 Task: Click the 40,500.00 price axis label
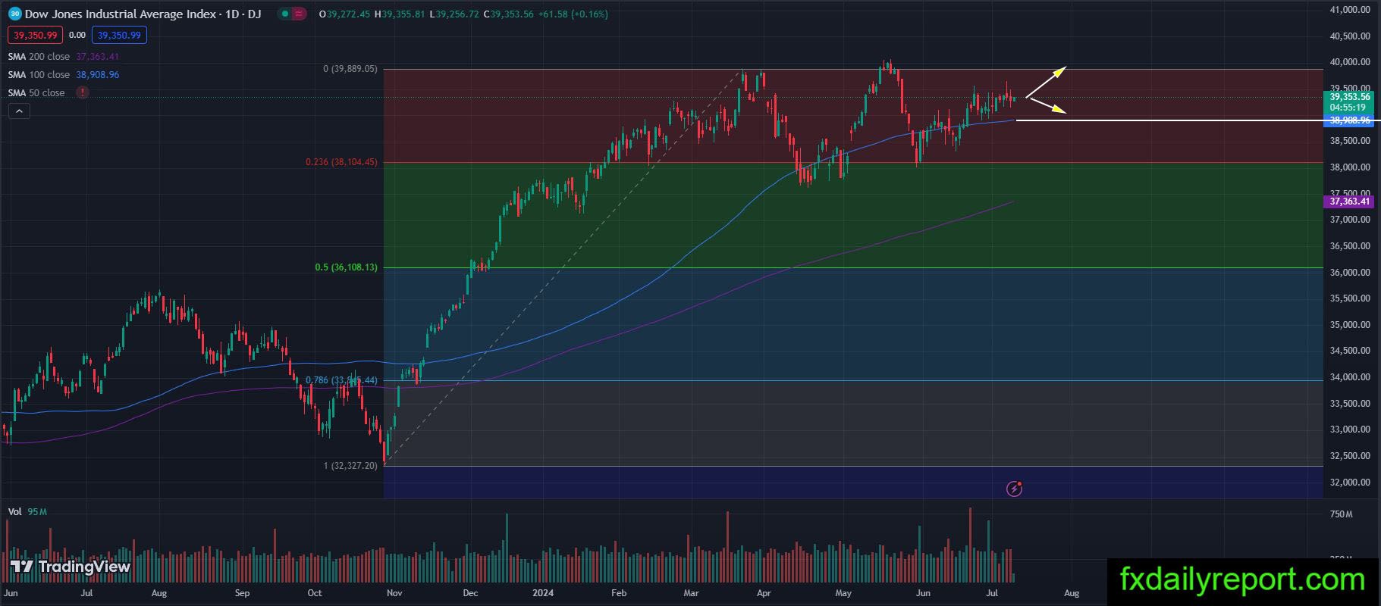tap(1350, 36)
